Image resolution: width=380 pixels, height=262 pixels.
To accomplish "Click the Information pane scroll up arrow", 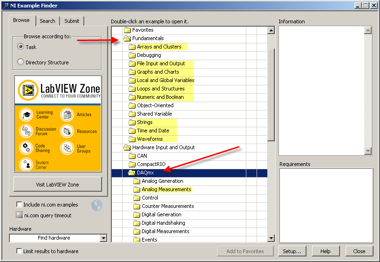I will pyautogui.click(x=368, y=30).
